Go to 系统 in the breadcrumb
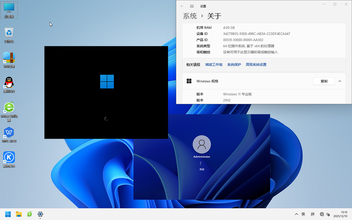 click(x=190, y=16)
